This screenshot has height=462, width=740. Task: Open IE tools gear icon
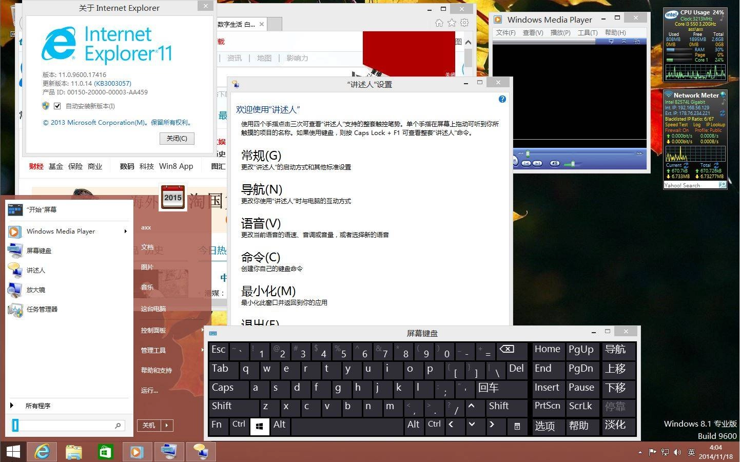pyautogui.click(x=464, y=23)
